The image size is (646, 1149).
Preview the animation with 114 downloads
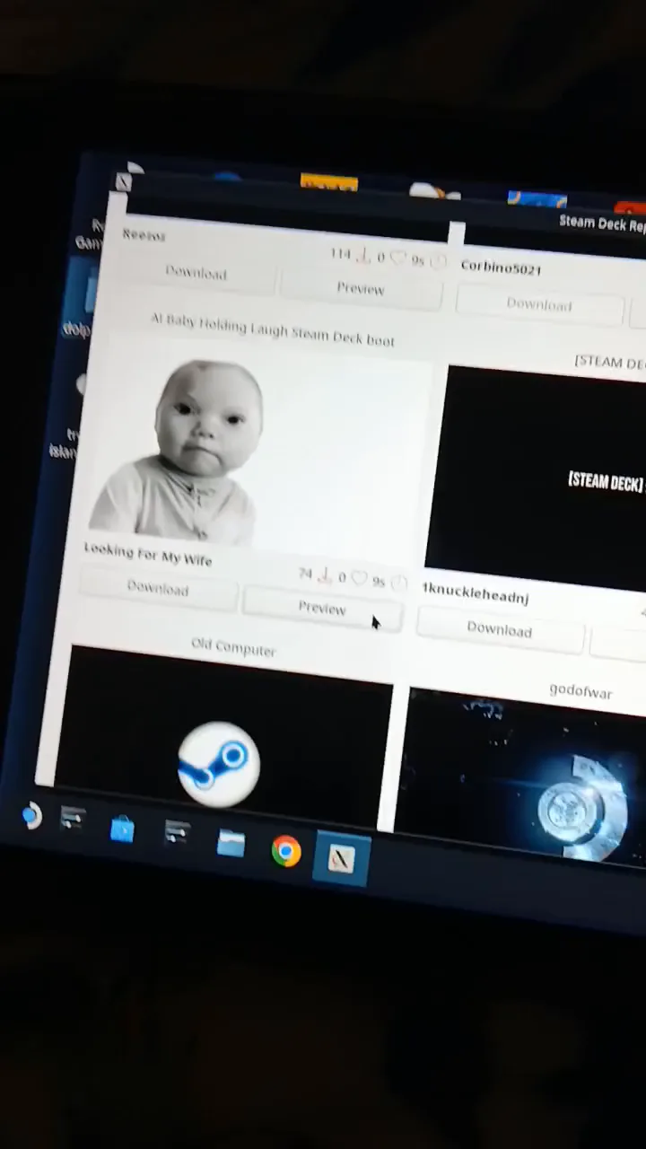tap(361, 288)
